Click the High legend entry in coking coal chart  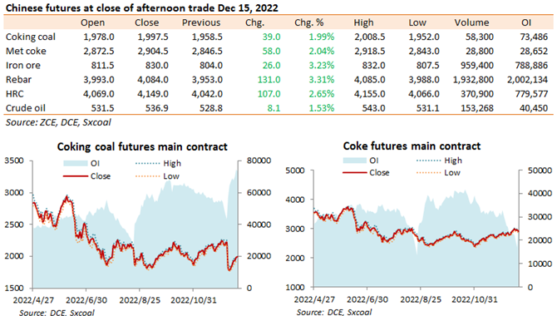coord(158,164)
